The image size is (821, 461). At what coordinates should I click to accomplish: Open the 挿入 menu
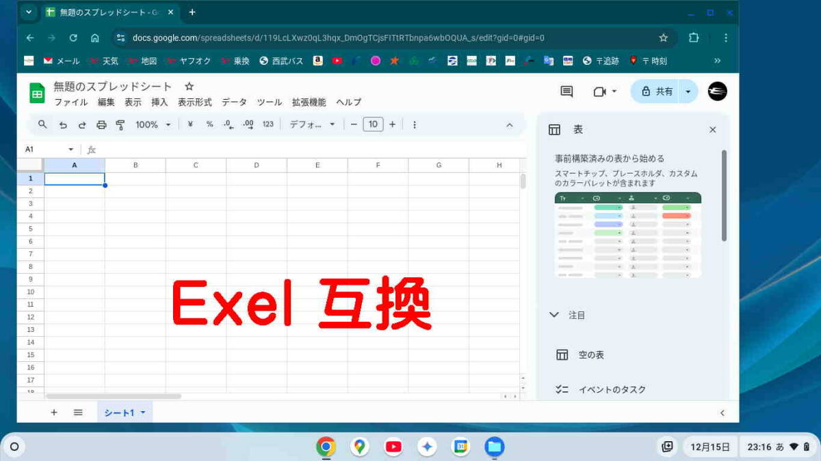coord(159,102)
